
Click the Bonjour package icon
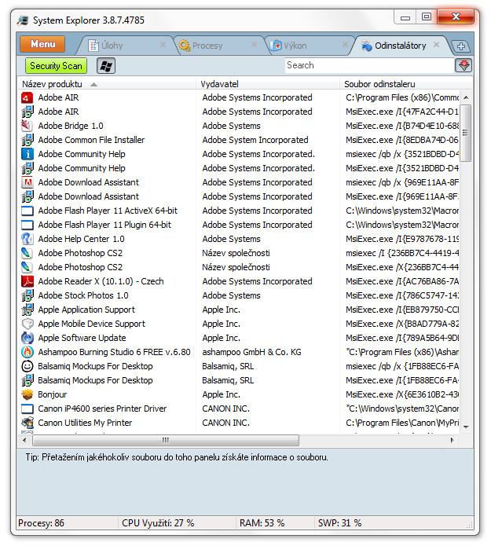click(x=27, y=394)
